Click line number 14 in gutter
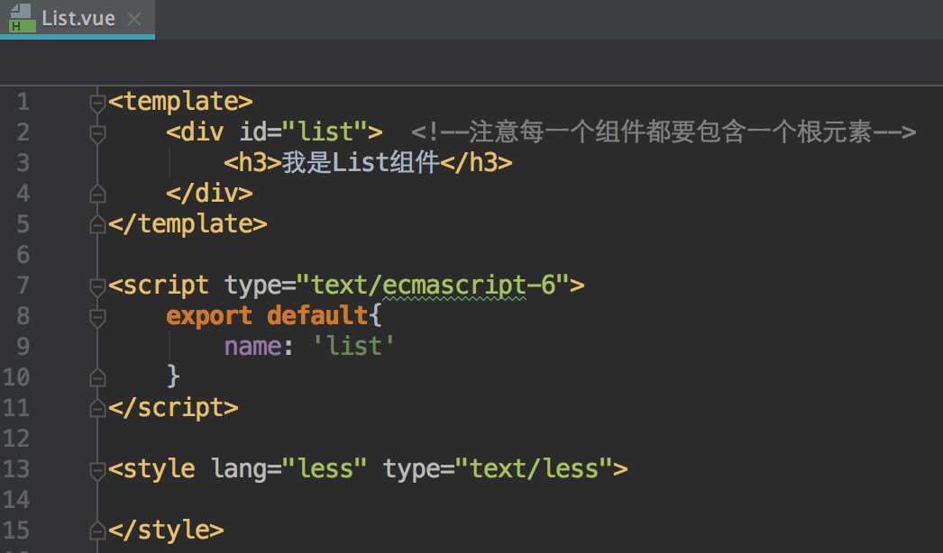Viewport: 943px width, 553px height. [x=16, y=500]
